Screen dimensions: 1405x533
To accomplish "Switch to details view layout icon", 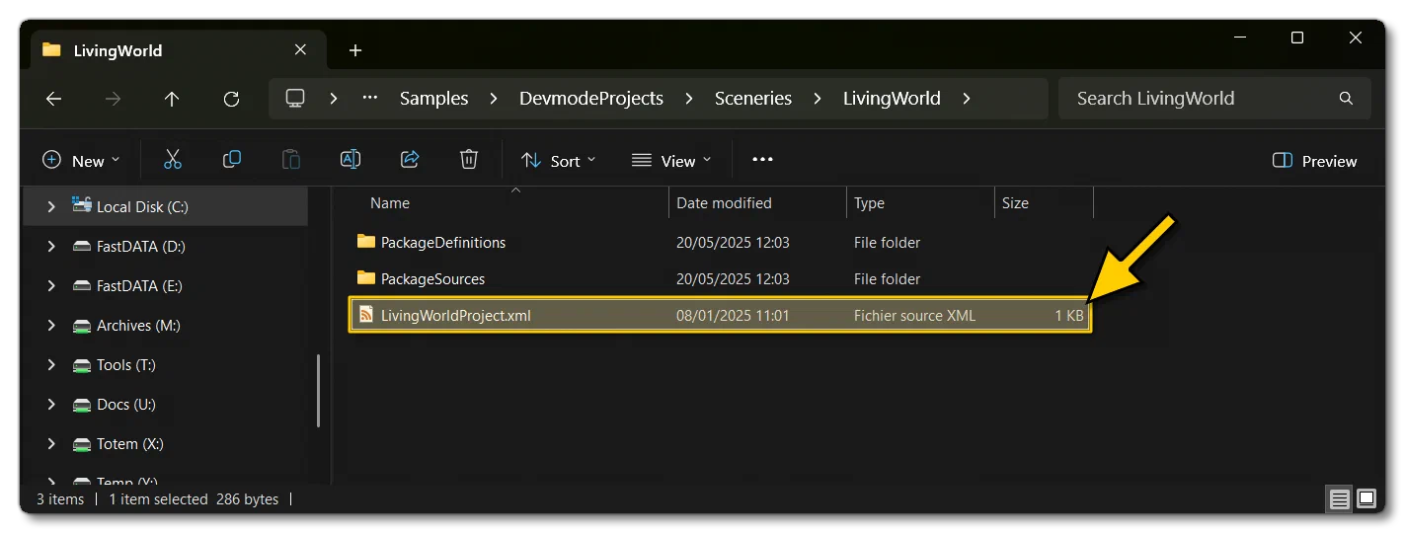I will click(1340, 499).
